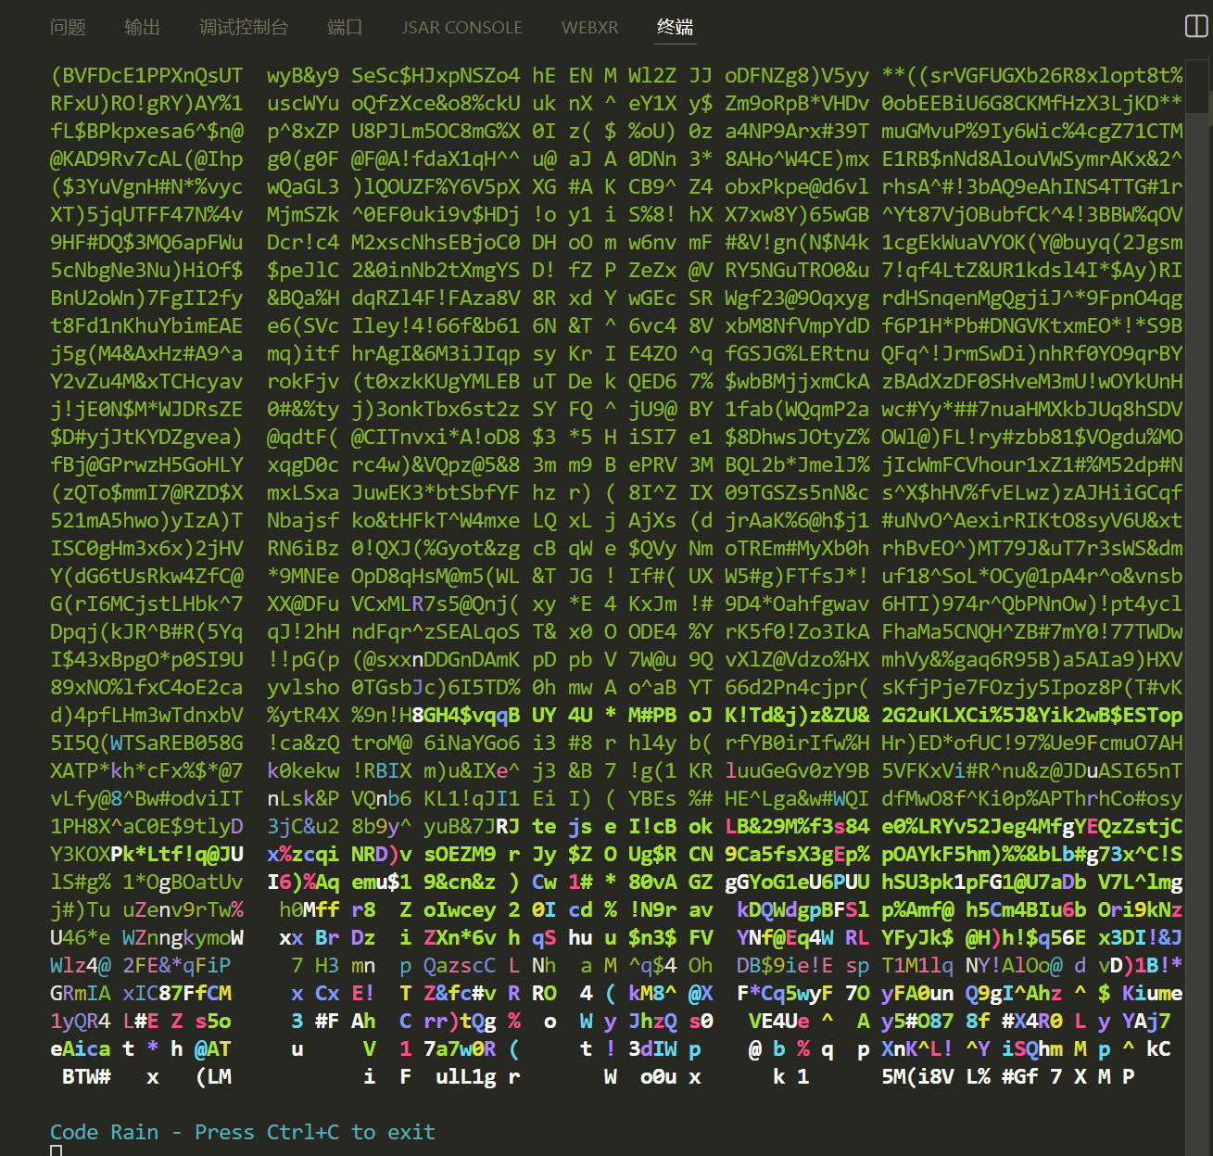Click the "SeSc$HJxpNSZo4" text
This screenshot has height=1156, width=1213.
click(x=436, y=75)
